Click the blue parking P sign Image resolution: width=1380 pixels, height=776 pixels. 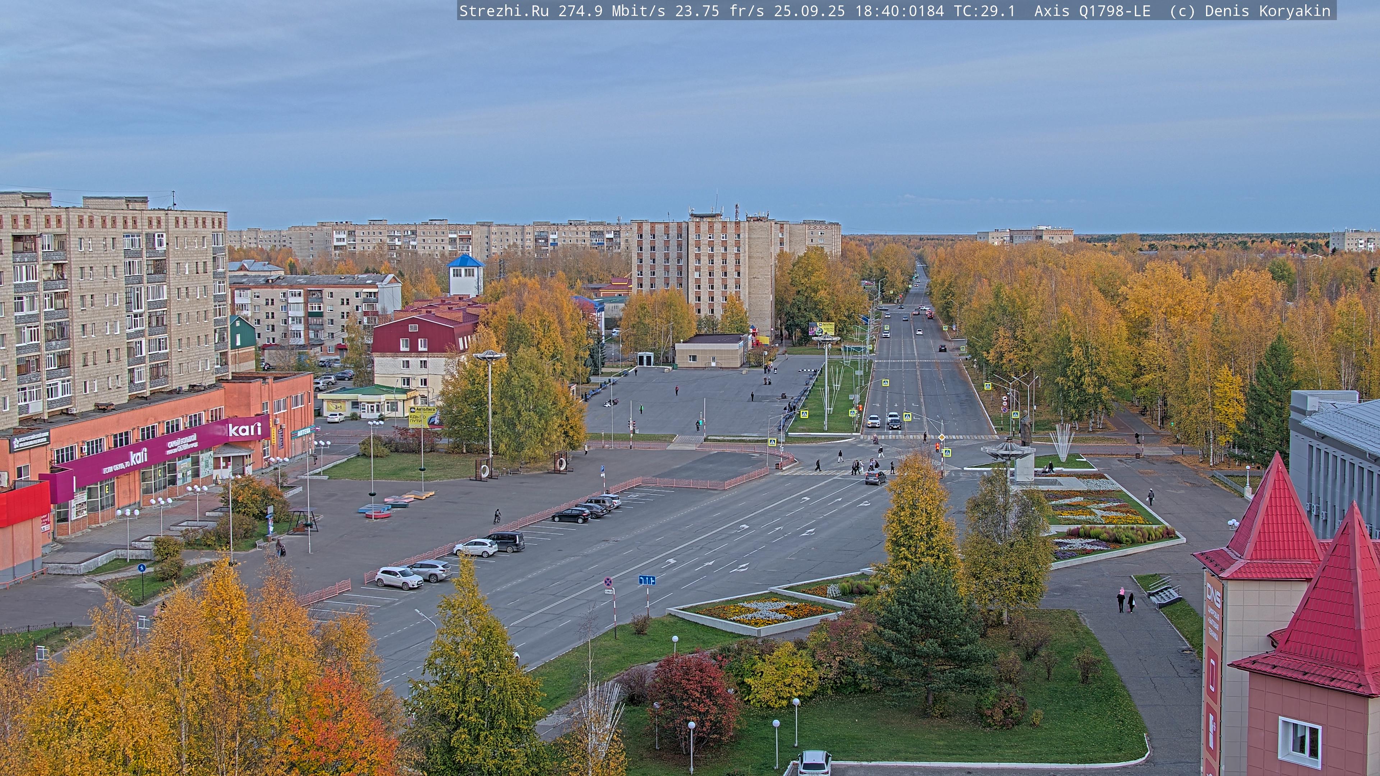click(602, 468)
